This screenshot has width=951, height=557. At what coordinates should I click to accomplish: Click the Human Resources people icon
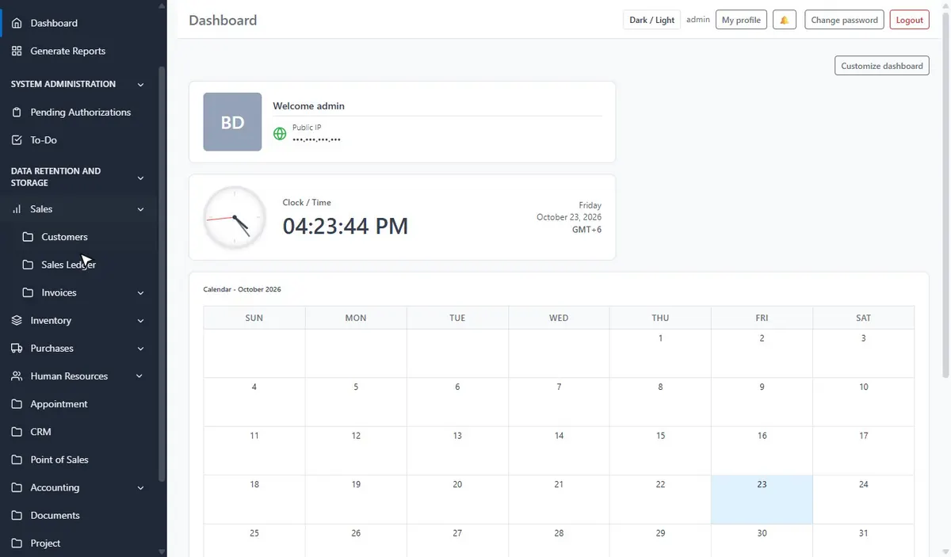[17, 376]
